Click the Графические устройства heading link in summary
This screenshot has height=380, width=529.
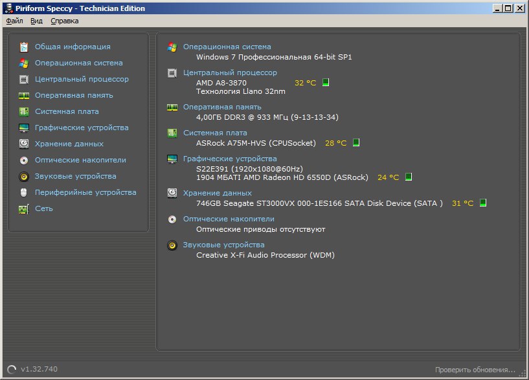click(x=230, y=159)
